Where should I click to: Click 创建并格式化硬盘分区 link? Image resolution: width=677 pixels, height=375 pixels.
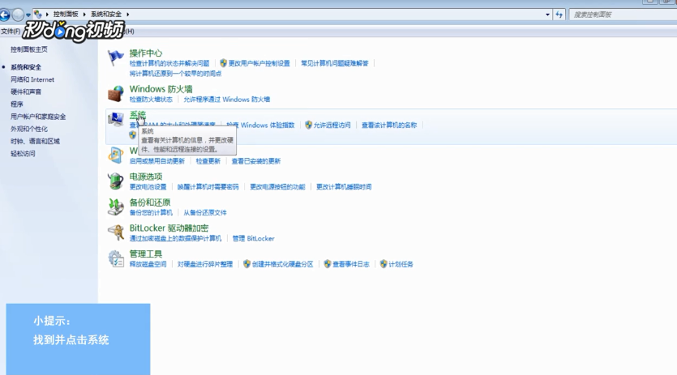click(283, 264)
